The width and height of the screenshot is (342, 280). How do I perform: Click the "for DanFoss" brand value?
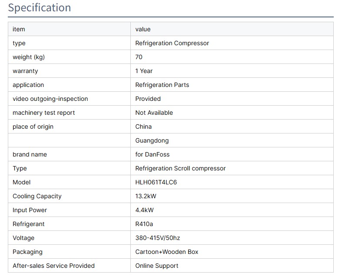pyautogui.click(x=153, y=154)
